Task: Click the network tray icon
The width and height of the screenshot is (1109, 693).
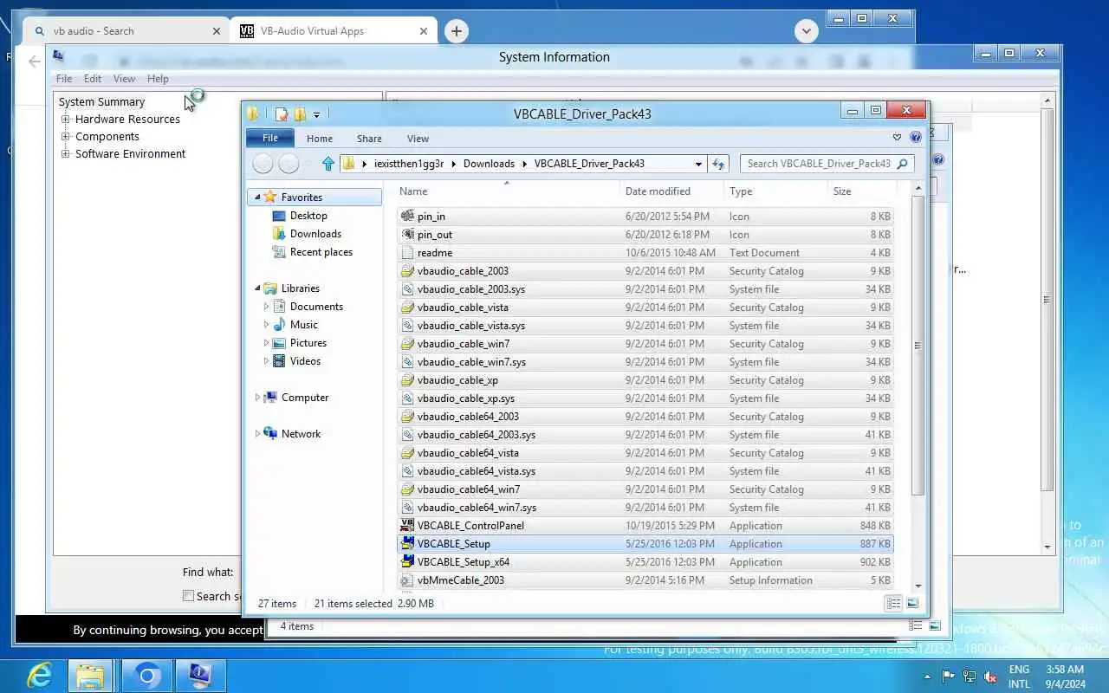Action: [970, 677]
